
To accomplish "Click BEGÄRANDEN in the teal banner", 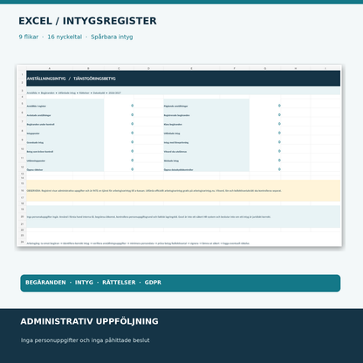I will coord(45,283).
